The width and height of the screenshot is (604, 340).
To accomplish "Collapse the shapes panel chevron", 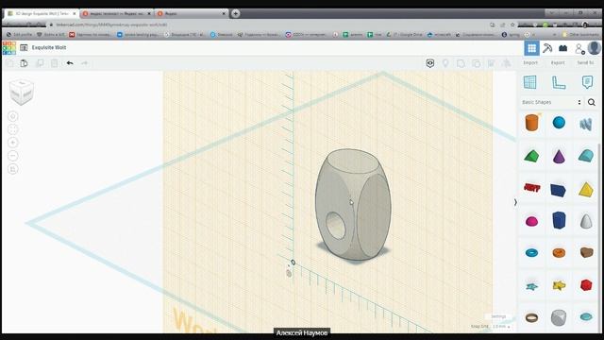I will (515, 202).
